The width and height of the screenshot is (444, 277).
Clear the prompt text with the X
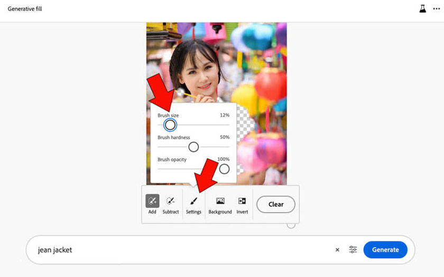(337, 250)
